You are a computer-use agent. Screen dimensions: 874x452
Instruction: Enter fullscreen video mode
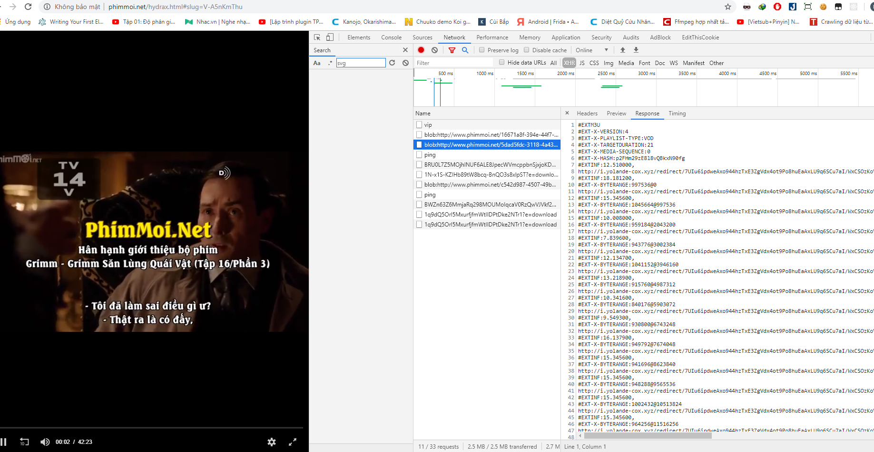[293, 442]
